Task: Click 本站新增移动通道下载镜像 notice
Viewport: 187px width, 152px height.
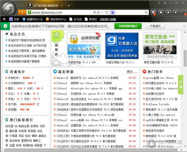Action: tap(24, 61)
